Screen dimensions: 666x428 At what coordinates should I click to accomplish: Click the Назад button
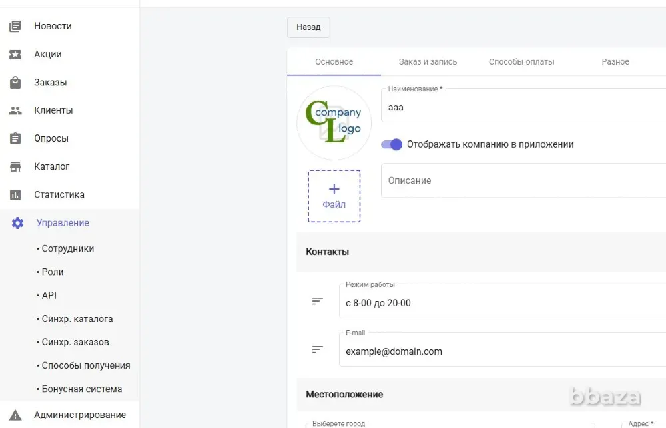coord(308,27)
